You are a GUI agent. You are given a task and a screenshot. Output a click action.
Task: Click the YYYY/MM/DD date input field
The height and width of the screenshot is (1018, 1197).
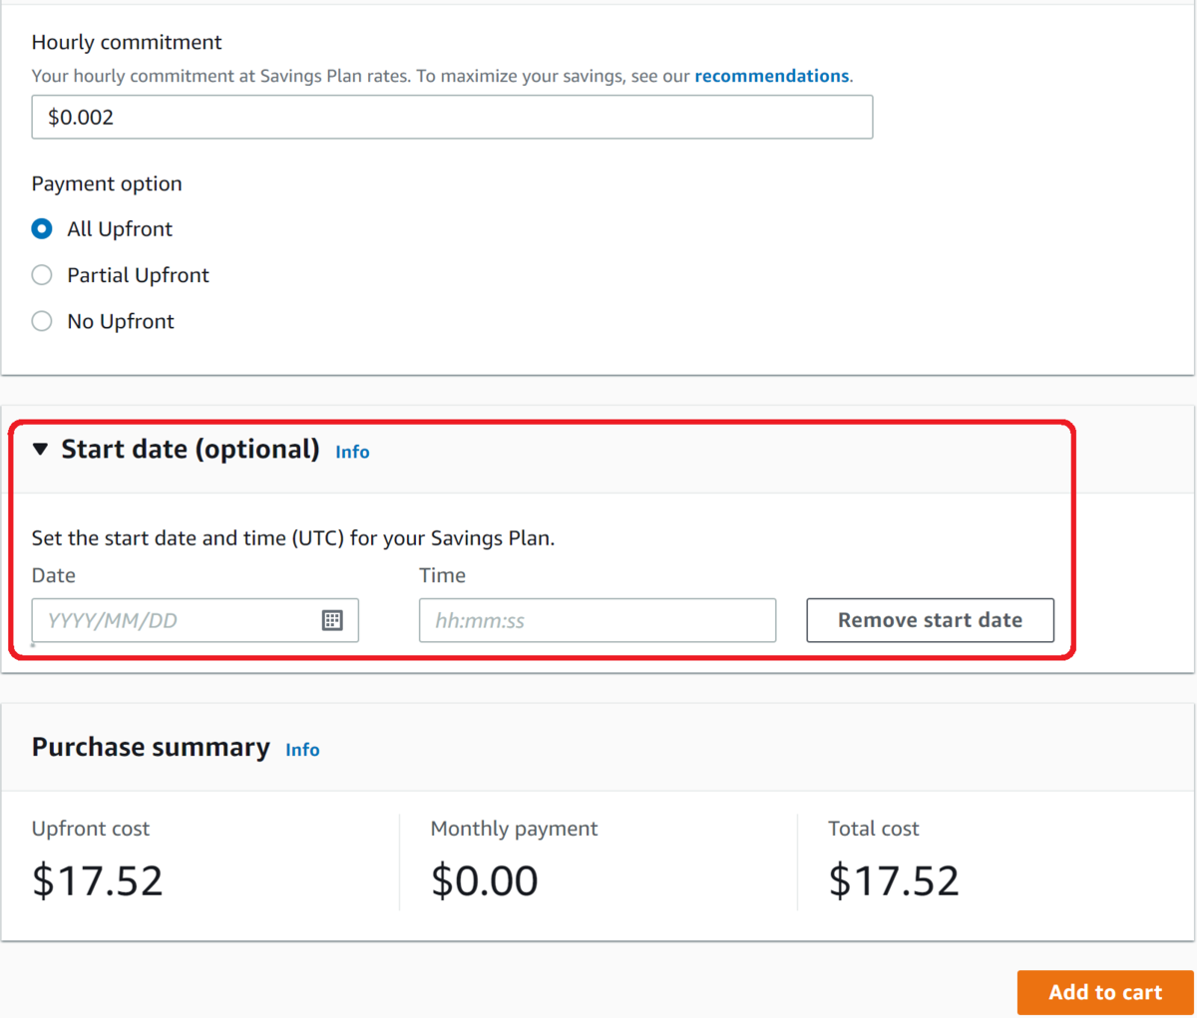(175, 620)
